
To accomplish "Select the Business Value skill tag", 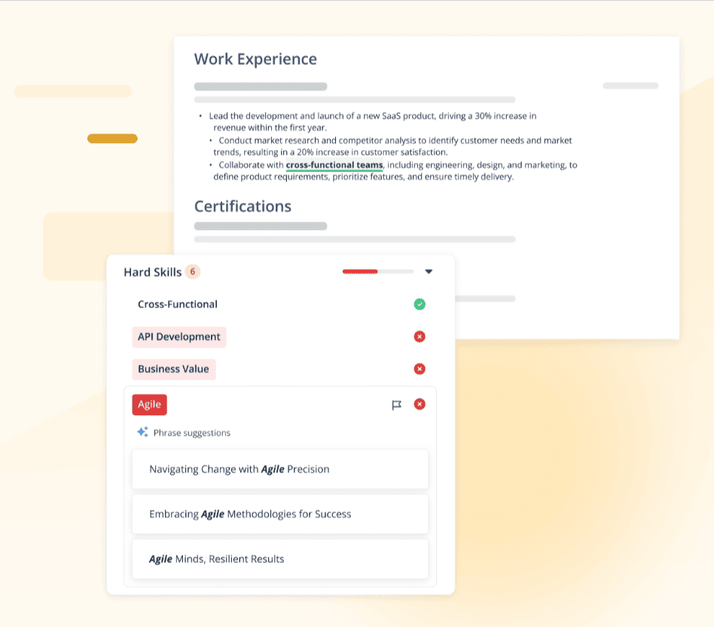I will (173, 369).
